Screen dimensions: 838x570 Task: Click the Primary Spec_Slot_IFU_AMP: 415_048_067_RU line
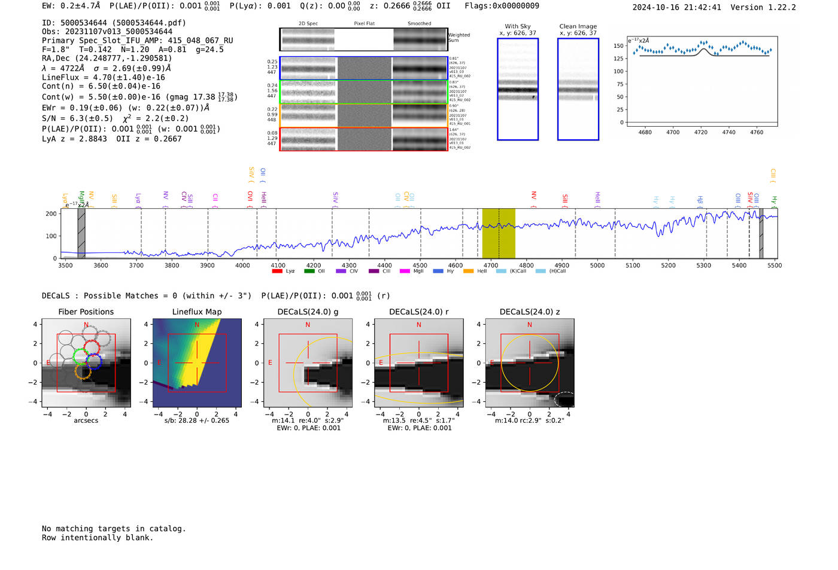tap(138, 41)
